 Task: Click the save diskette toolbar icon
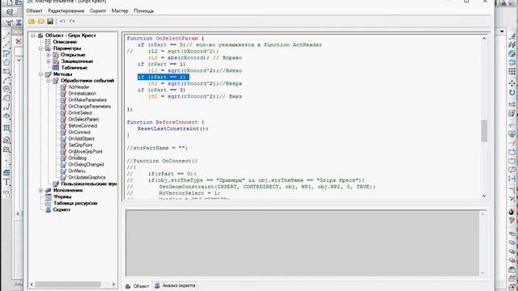(x=50, y=22)
